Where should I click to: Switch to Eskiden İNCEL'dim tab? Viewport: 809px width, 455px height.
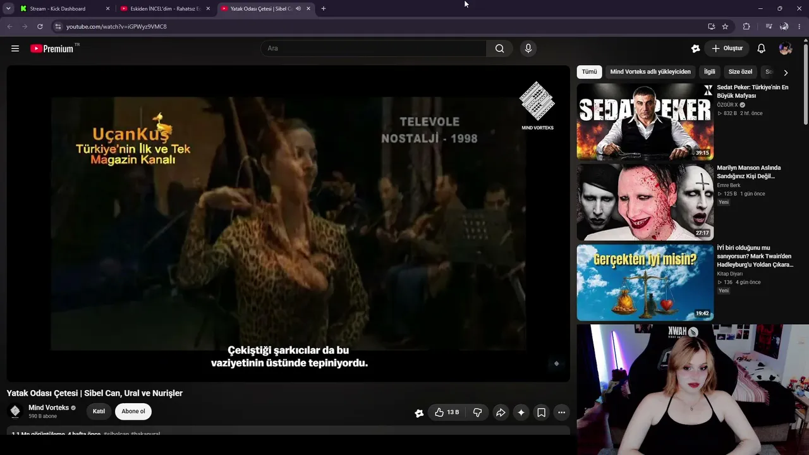[x=166, y=9]
